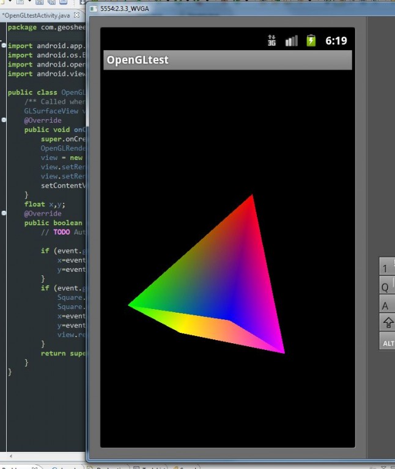Click the 'A' key on the emulator keyboard

tap(387, 304)
